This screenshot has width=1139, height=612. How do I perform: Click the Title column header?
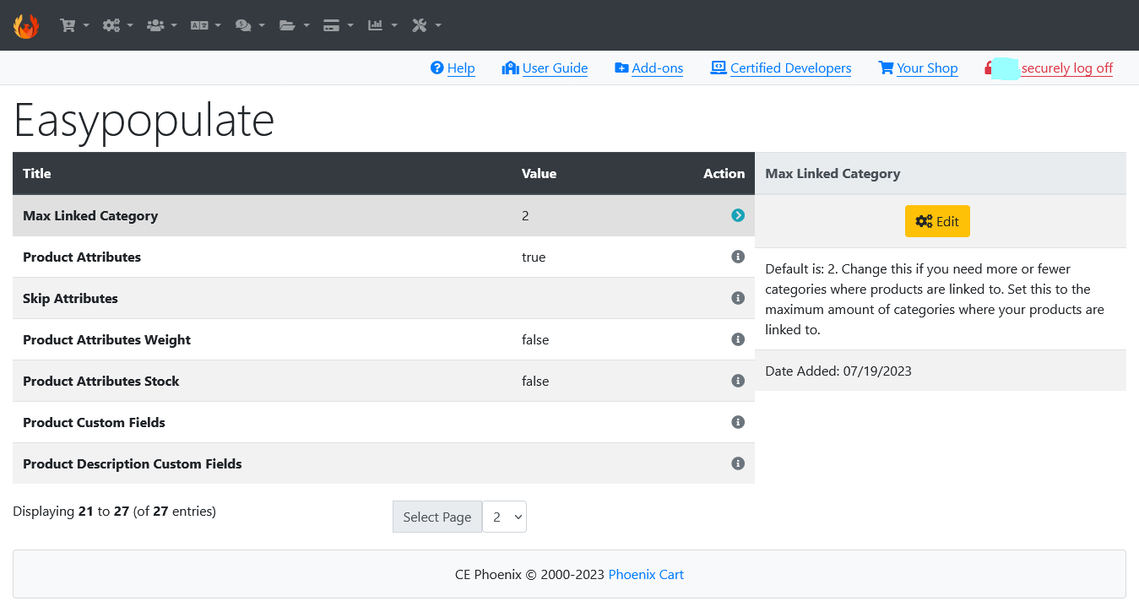click(x=37, y=173)
